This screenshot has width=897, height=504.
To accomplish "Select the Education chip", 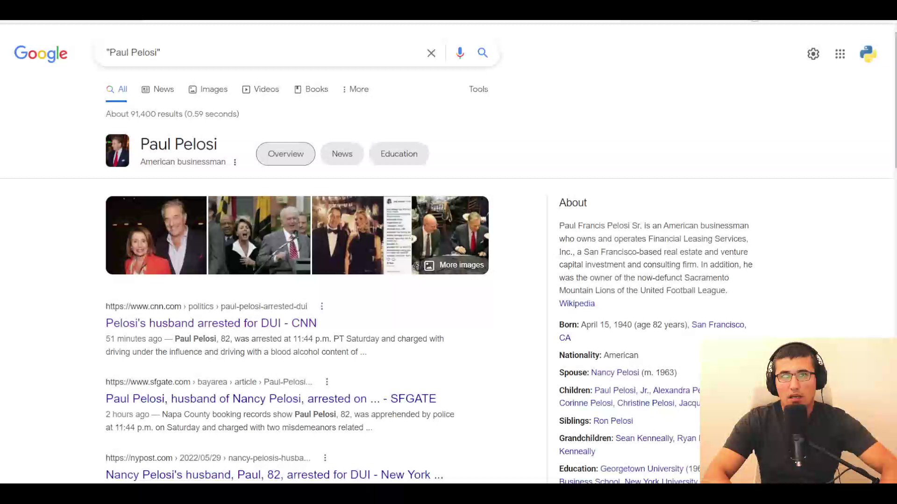I will [x=399, y=154].
